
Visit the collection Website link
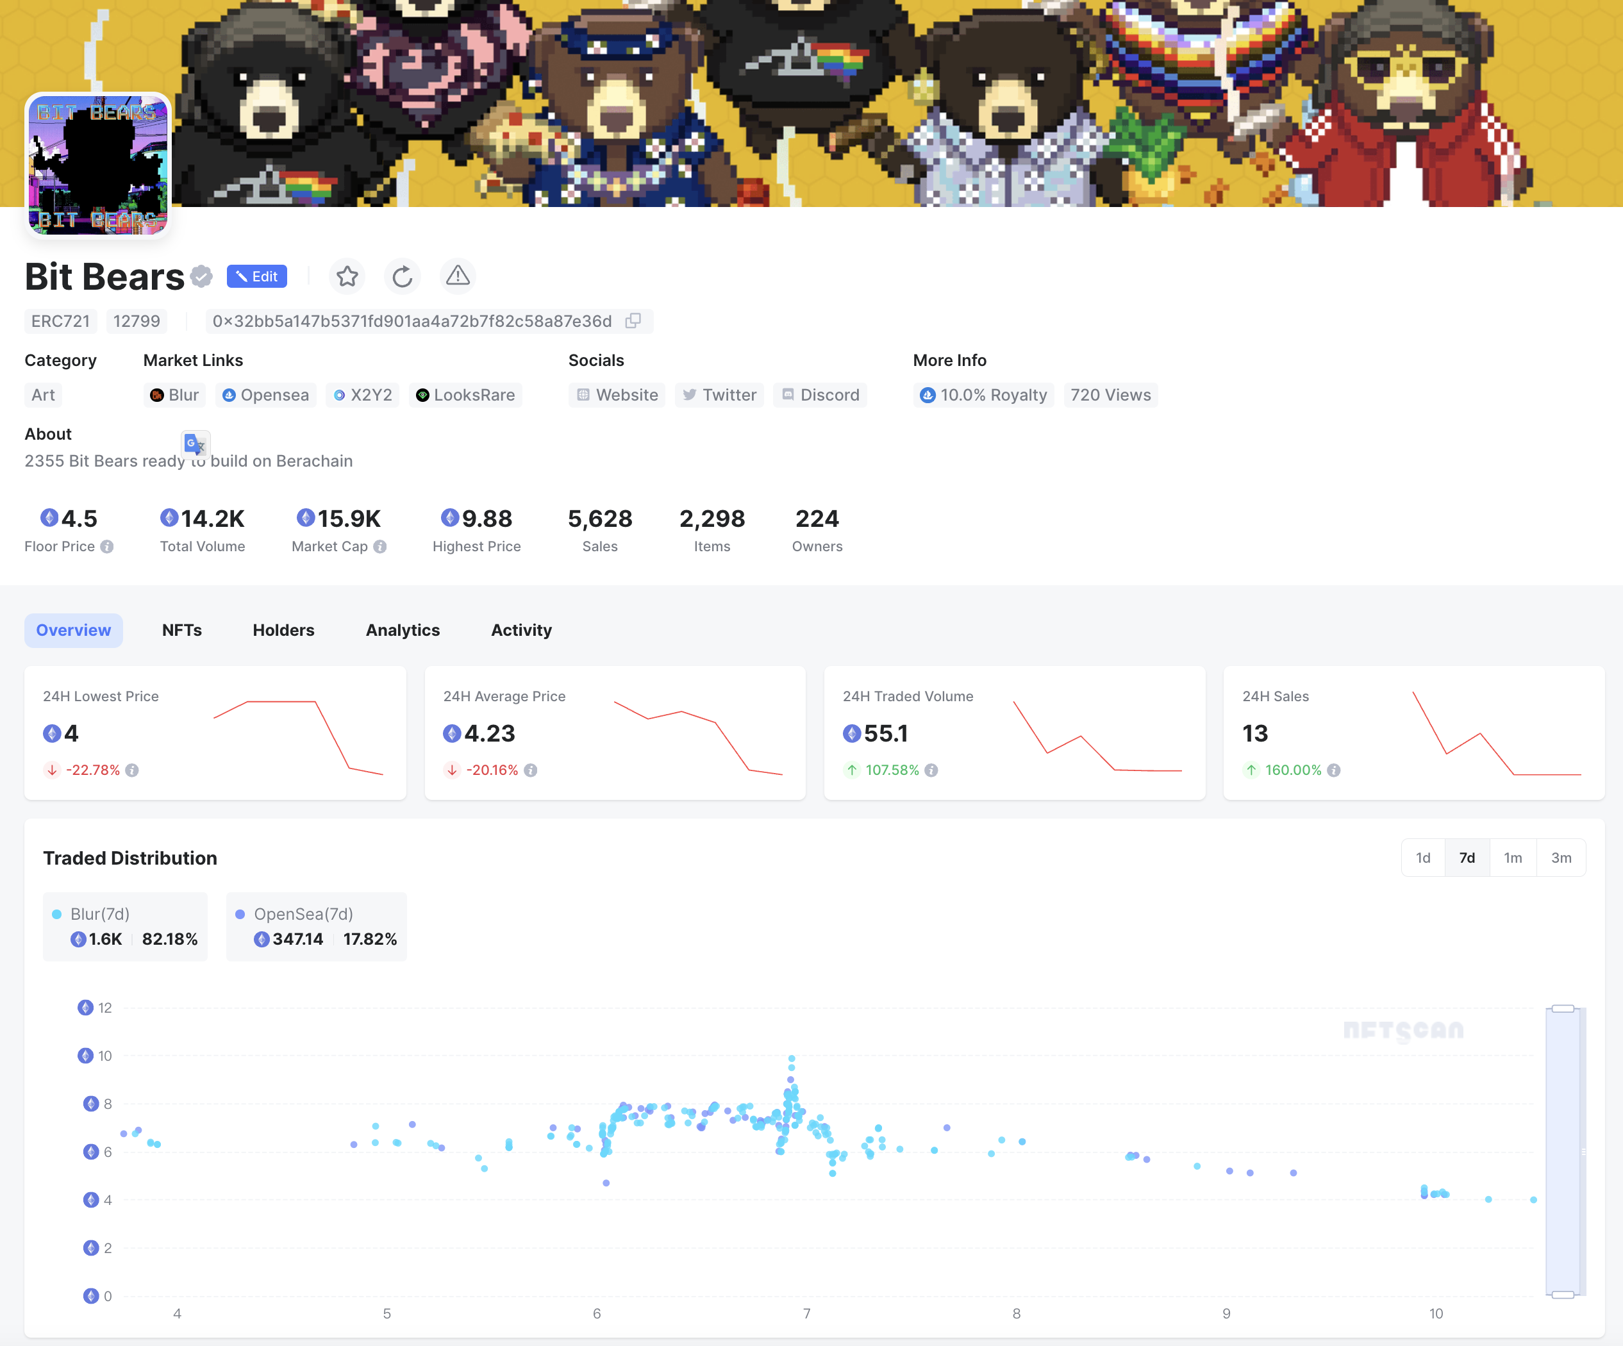pos(617,395)
